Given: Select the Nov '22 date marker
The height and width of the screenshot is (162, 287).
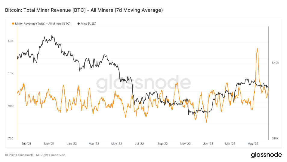Looking at the screenshot, I should [185, 144].
